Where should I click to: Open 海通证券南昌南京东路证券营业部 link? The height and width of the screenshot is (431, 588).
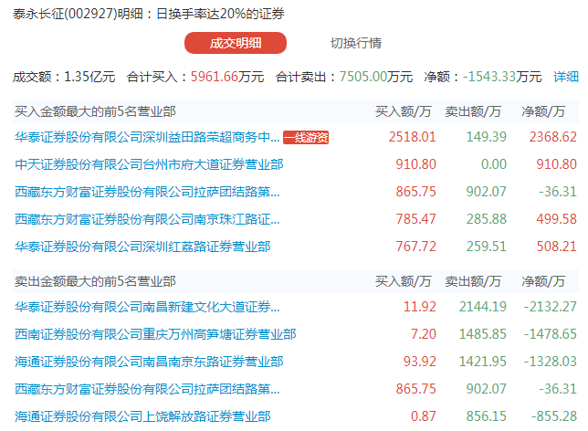[x=149, y=362]
